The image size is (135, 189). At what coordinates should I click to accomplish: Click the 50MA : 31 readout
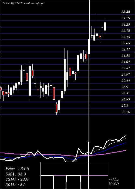pos(15,185)
